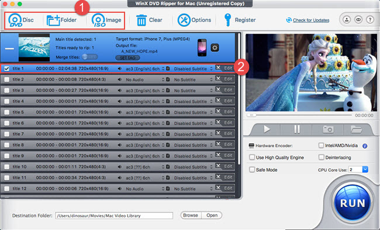Play the preview video

[x=267, y=129]
